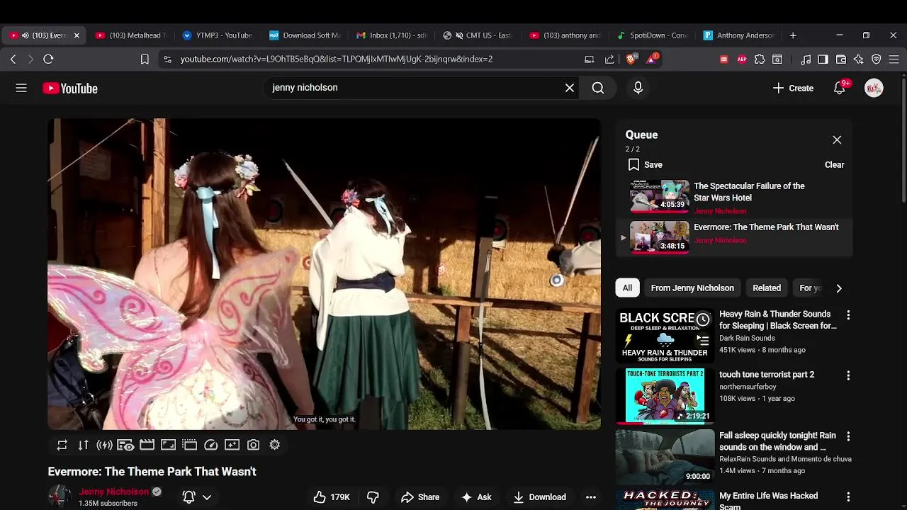This screenshot has width=907, height=510.
Task: Open the gear options below the video
Action: 274,445
